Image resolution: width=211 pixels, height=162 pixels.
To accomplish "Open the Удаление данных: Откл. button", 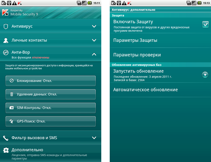I will click(x=51, y=94).
